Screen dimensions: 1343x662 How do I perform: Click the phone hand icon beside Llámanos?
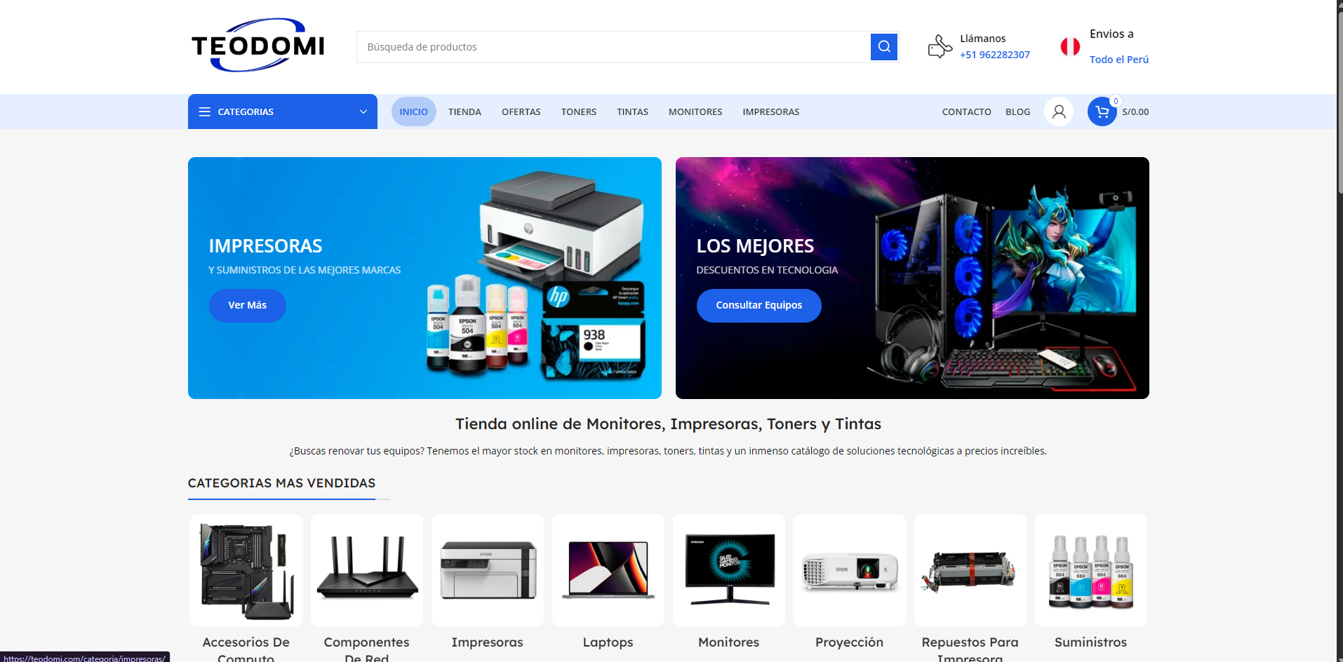coord(940,47)
